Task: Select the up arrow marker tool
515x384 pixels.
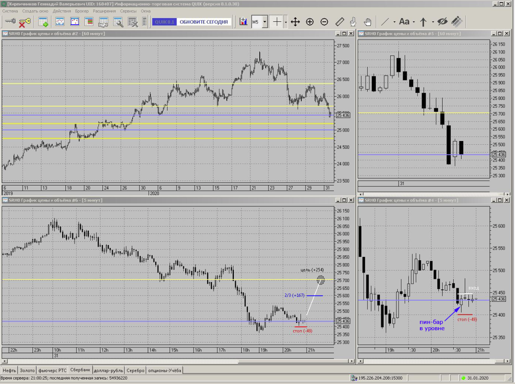Action: (423, 22)
